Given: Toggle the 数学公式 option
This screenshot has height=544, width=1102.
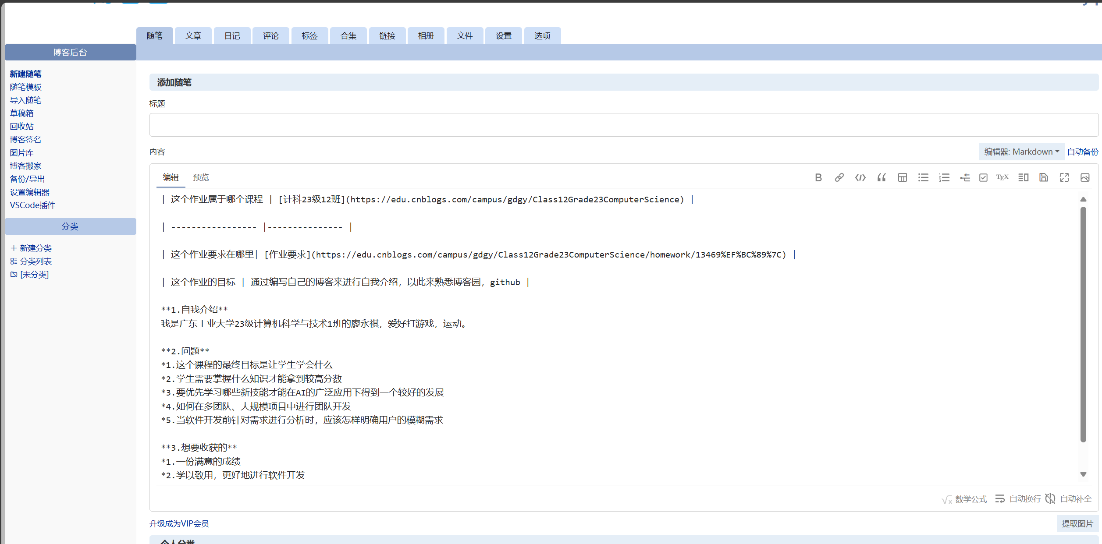Looking at the screenshot, I should [964, 499].
